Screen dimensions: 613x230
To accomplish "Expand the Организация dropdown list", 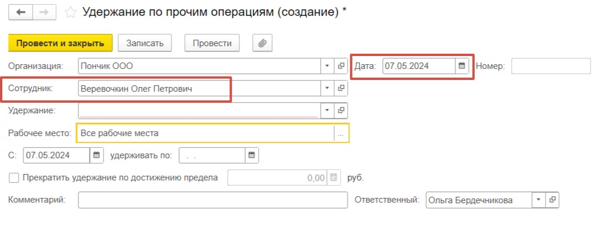I will tap(327, 66).
